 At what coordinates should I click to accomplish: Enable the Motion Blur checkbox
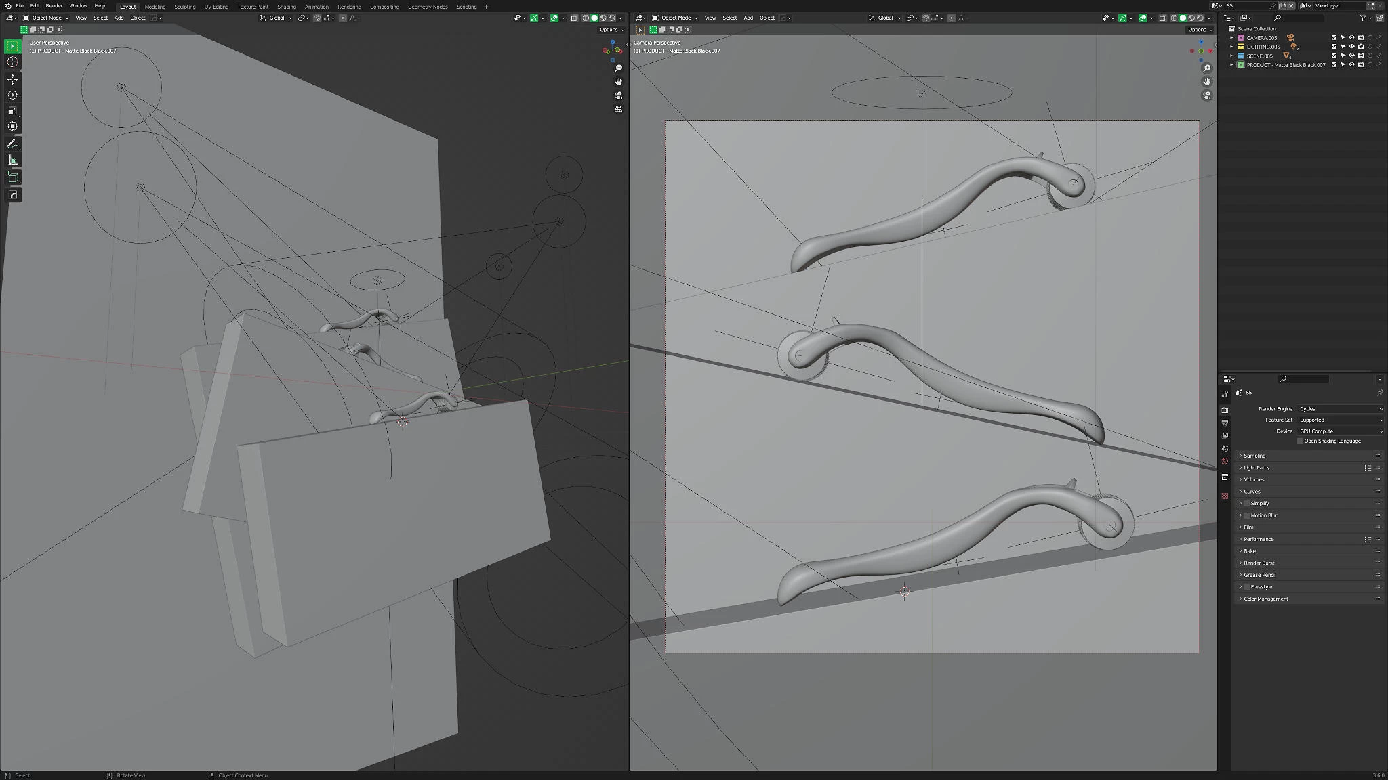[x=1246, y=515]
